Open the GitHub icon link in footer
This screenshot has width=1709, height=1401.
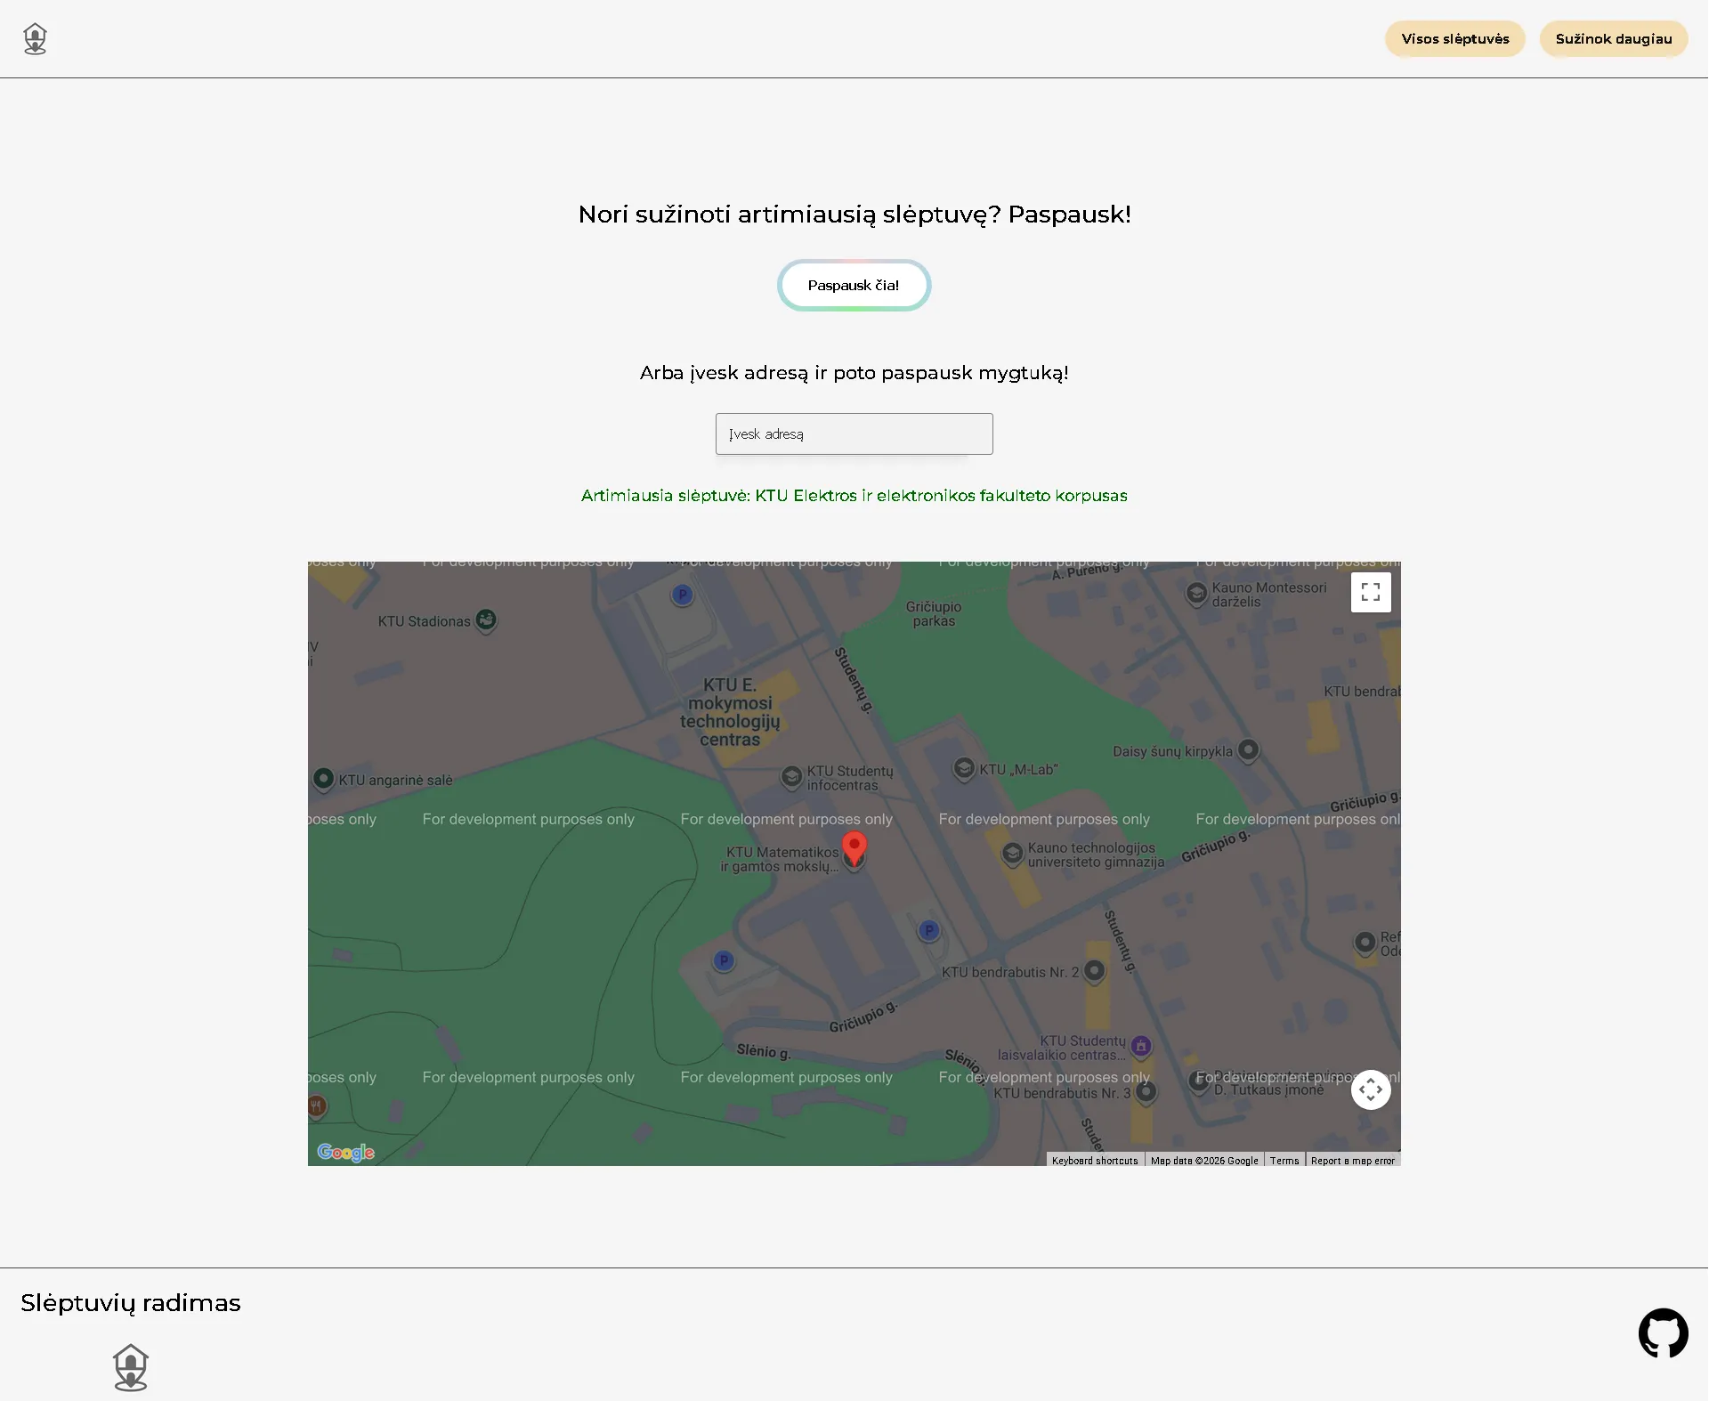(1663, 1332)
